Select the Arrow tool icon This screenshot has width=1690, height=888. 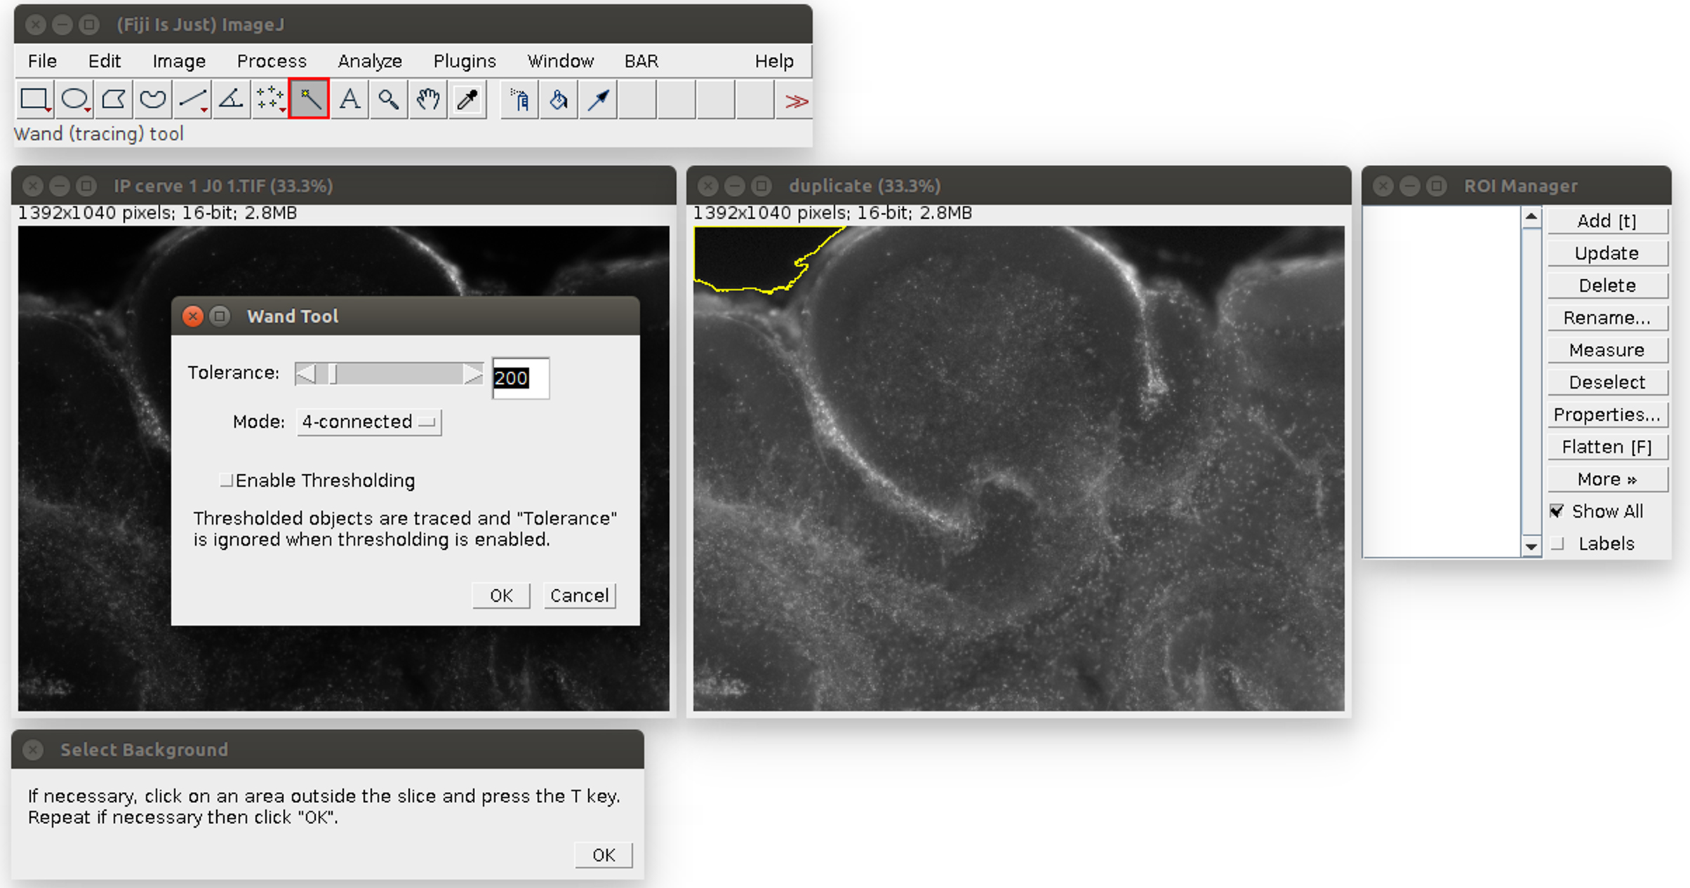598,100
